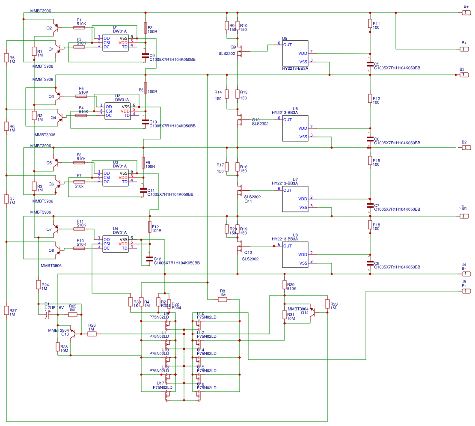
Task: Click the 'R004' value under R22
Action: 176,308
